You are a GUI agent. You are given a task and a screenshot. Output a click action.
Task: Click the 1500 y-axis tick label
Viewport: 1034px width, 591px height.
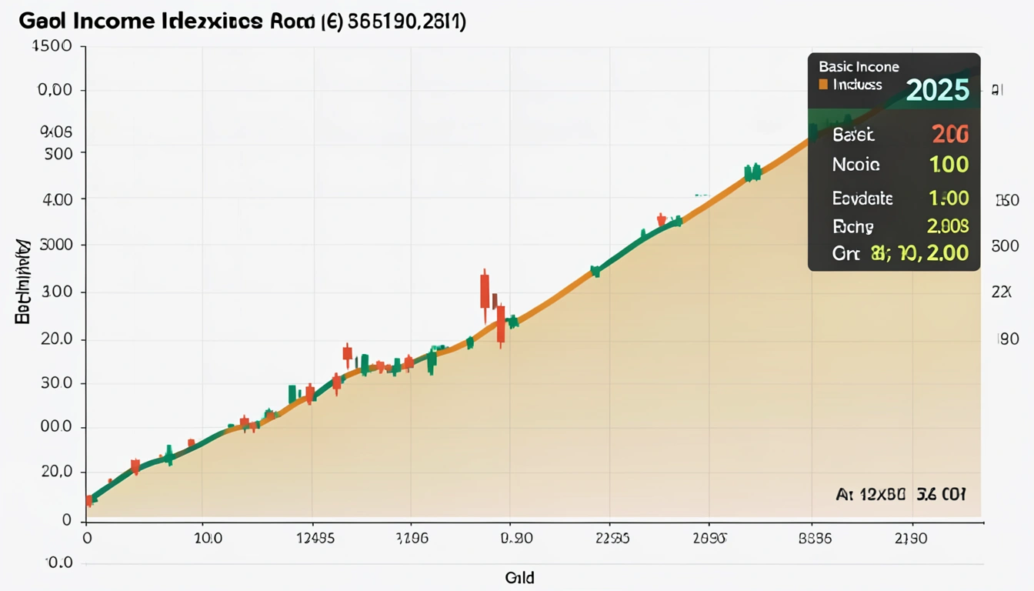pos(52,46)
